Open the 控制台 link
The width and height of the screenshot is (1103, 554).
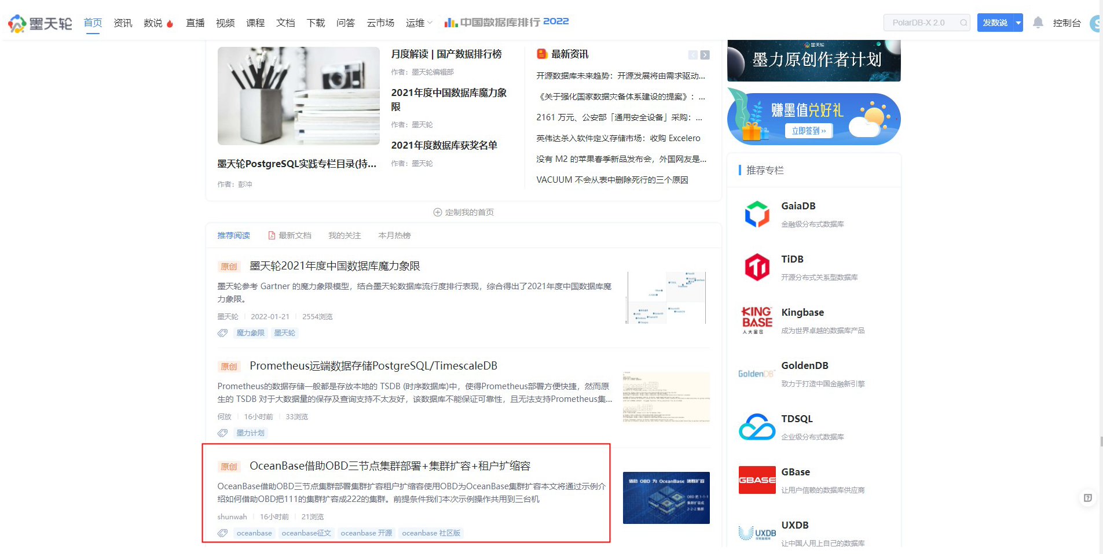[1067, 23]
